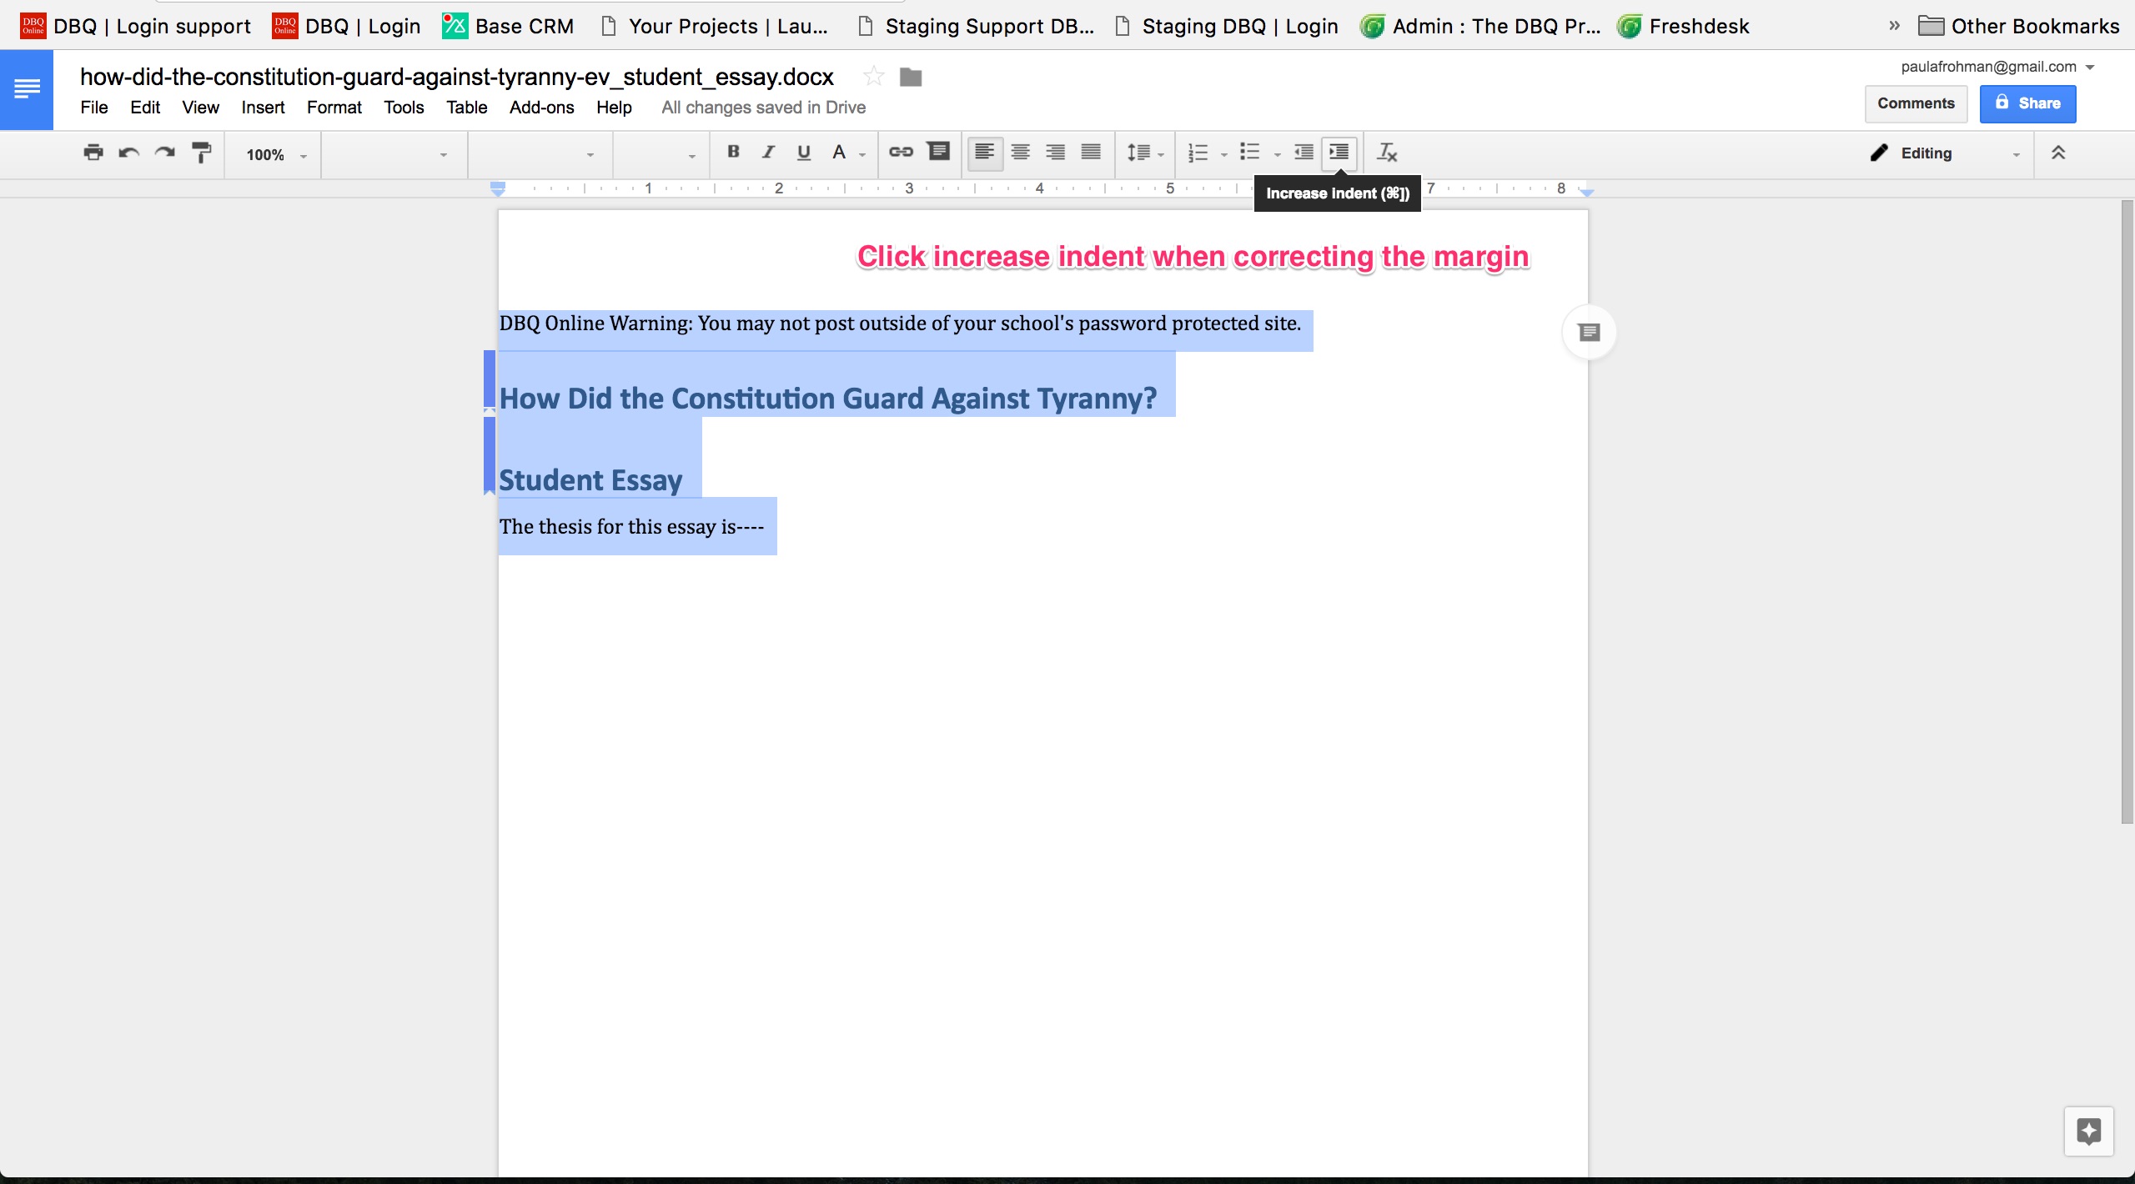Click the Clear formatting icon
This screenshot has width=2135, height=1184.
click(1386, 153)
